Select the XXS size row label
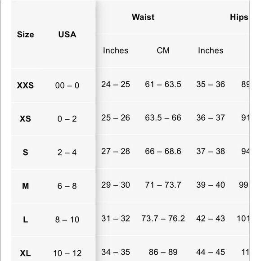The image size is (261, 261). (x=25, y=85)
